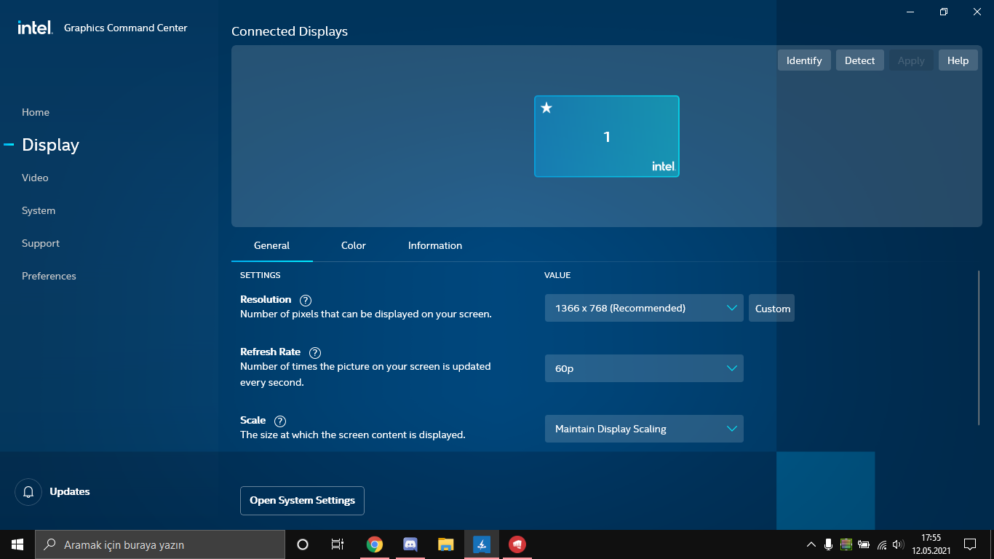Select the display 1 thumbnail

[x=607, y=136]
